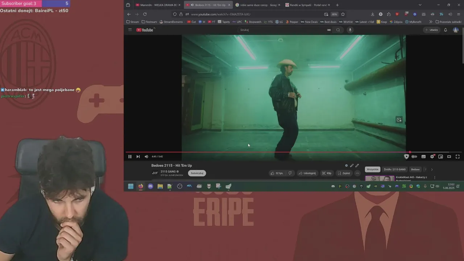Start voice search with microphone
This screenshot has width=464, height=261.
tap(350, 30)
